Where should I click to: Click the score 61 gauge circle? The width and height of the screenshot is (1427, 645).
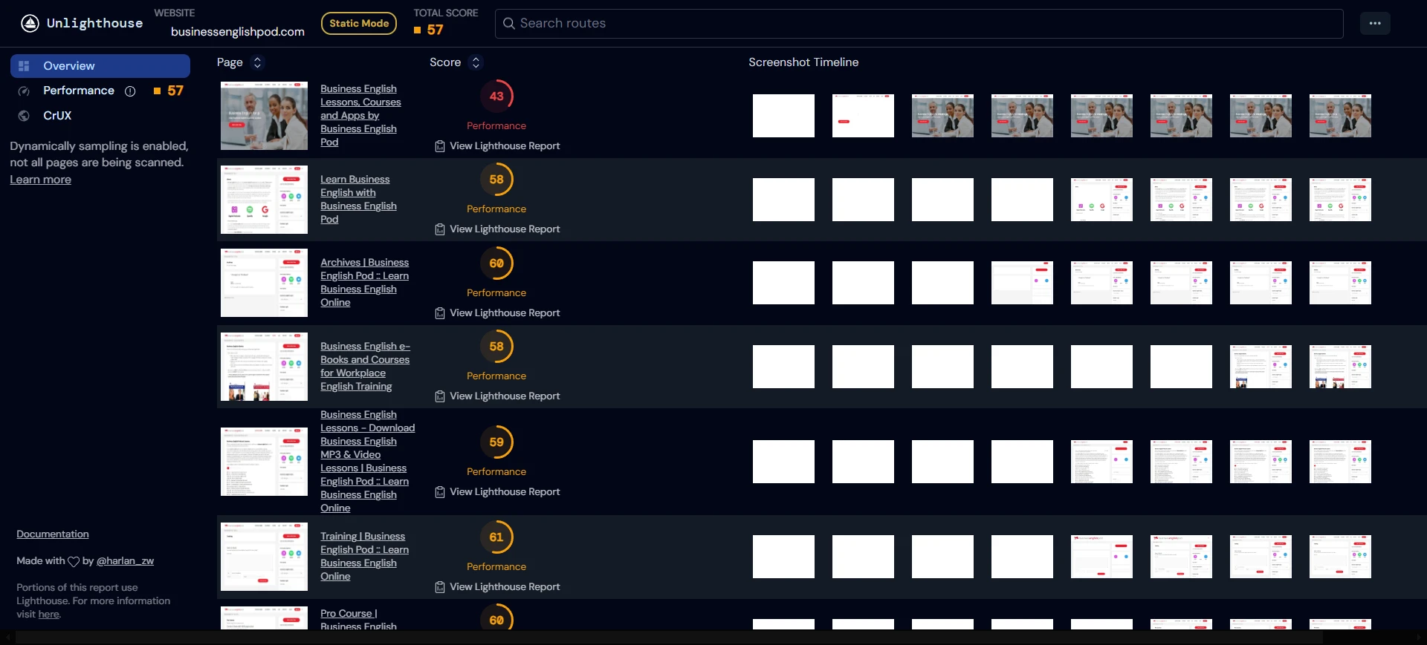(x=496, y=537)
